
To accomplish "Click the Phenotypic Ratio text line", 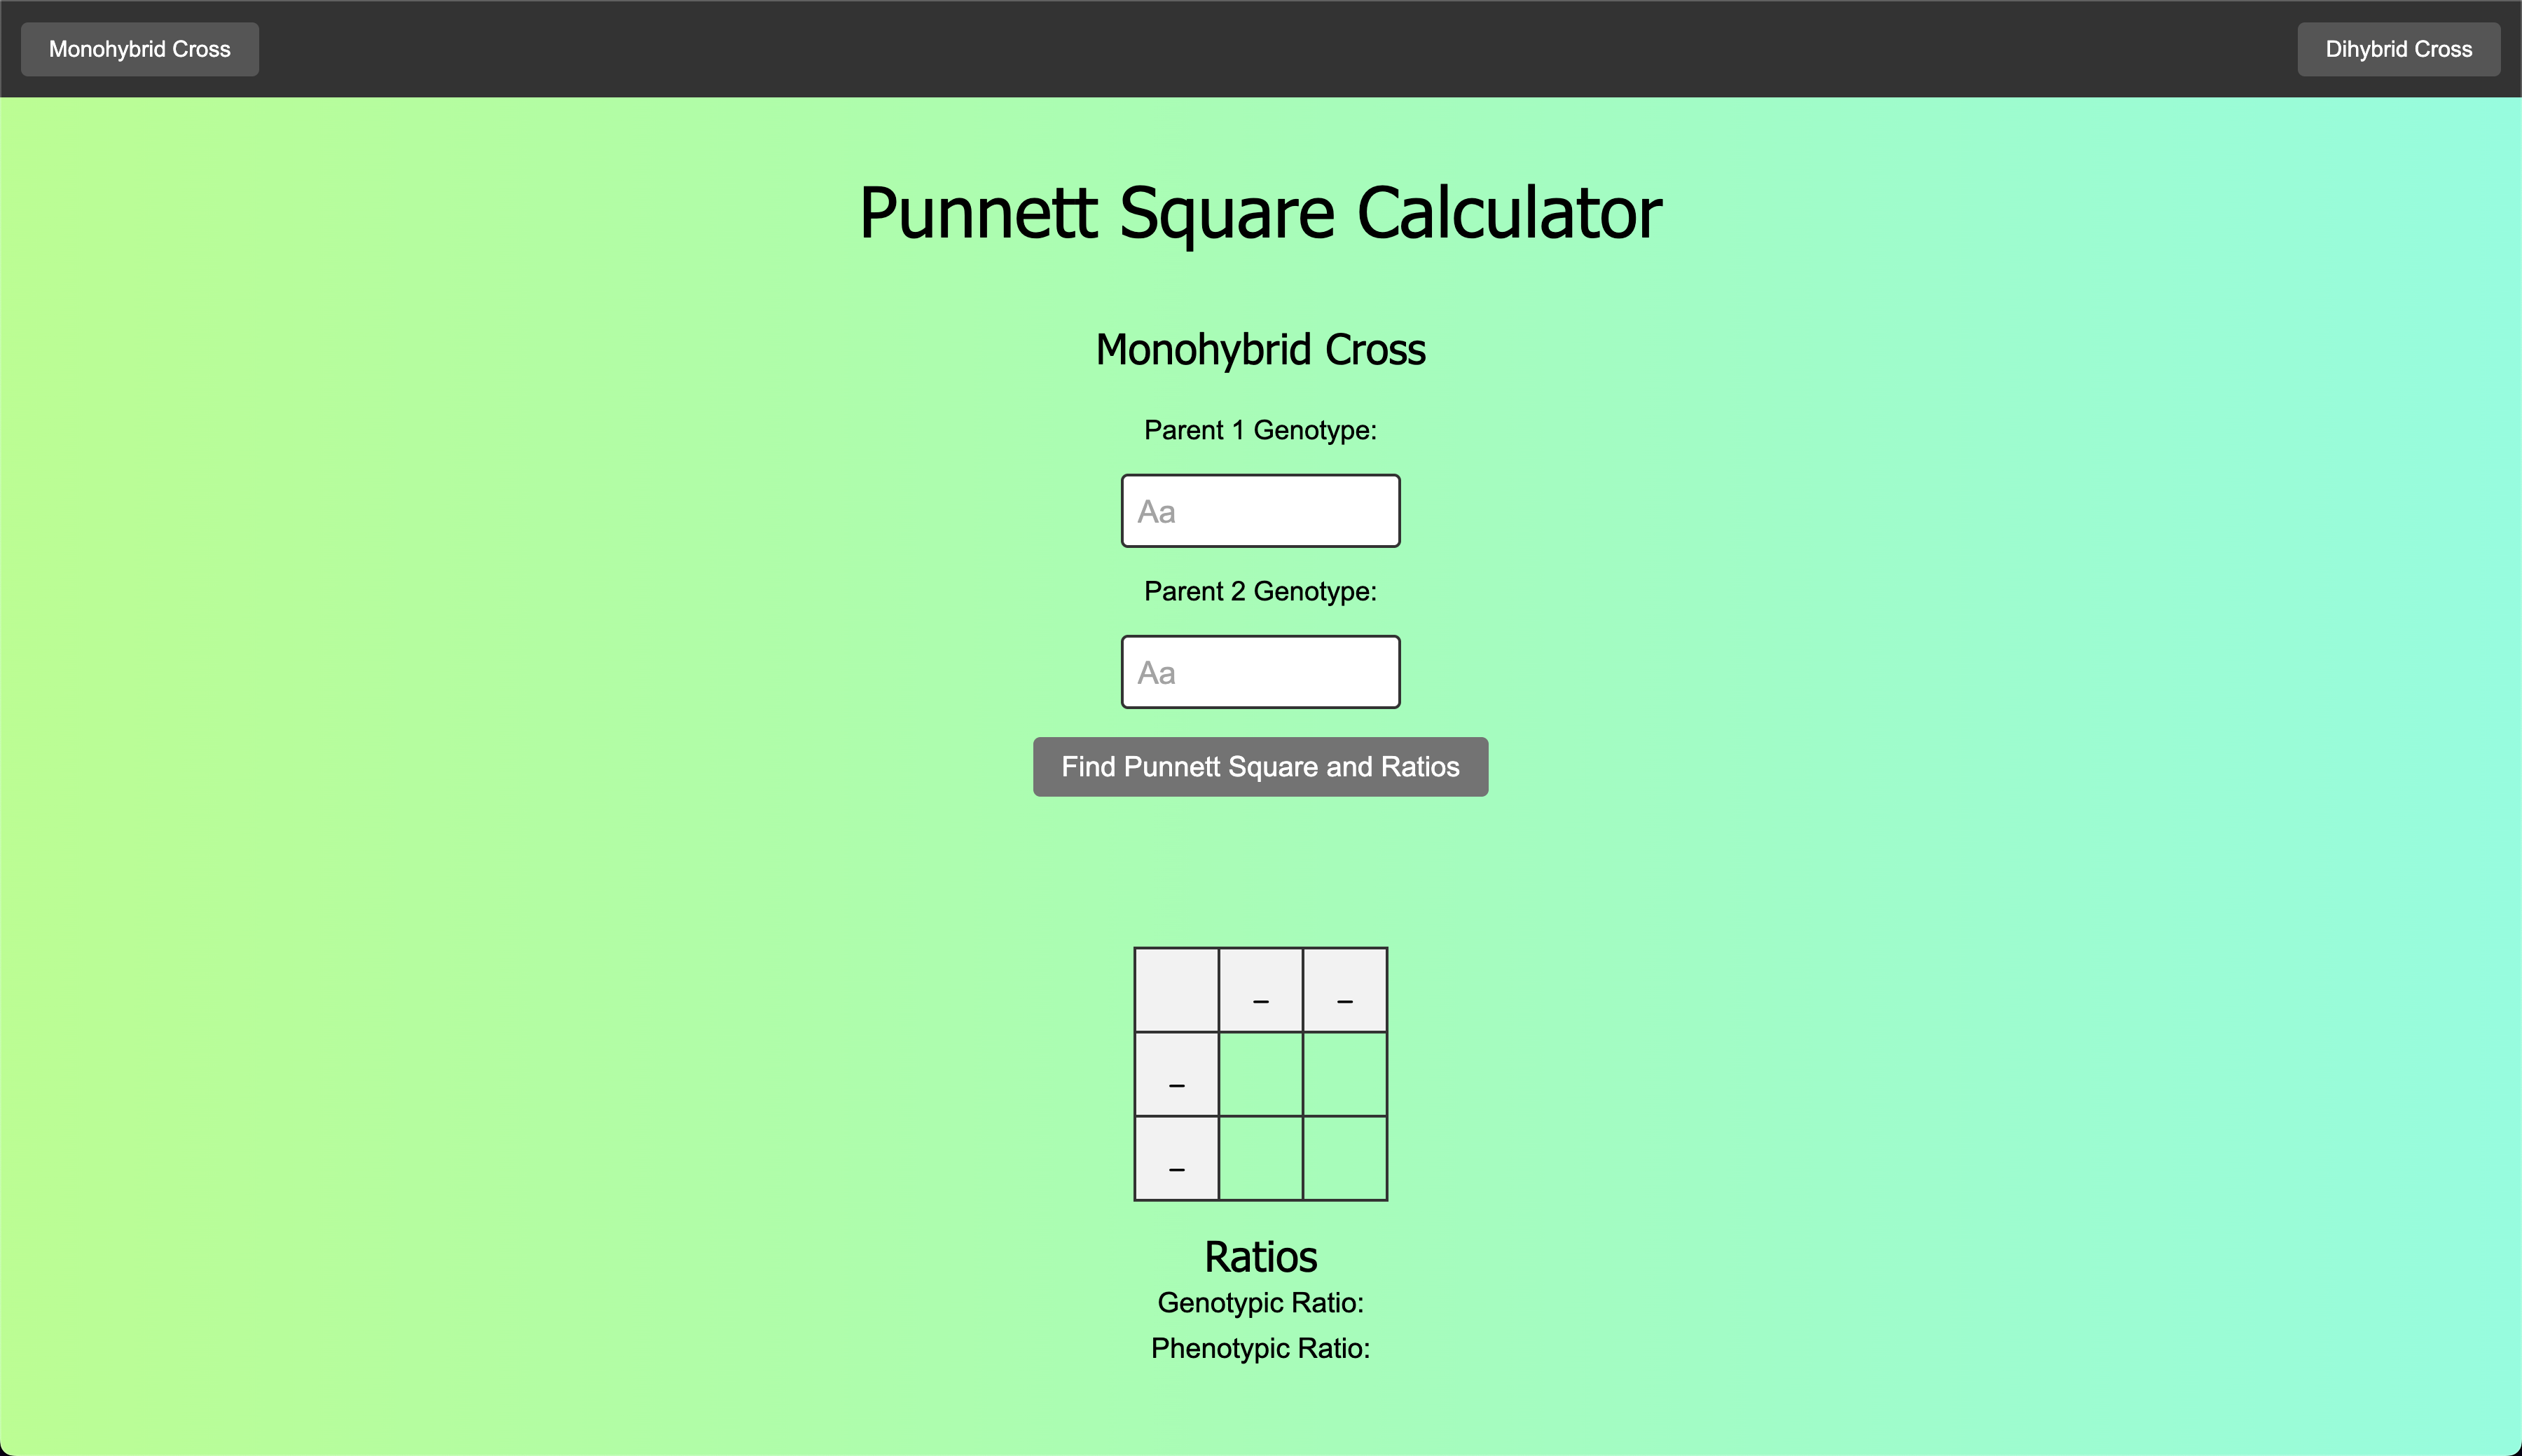I will coord(1260,1348).
